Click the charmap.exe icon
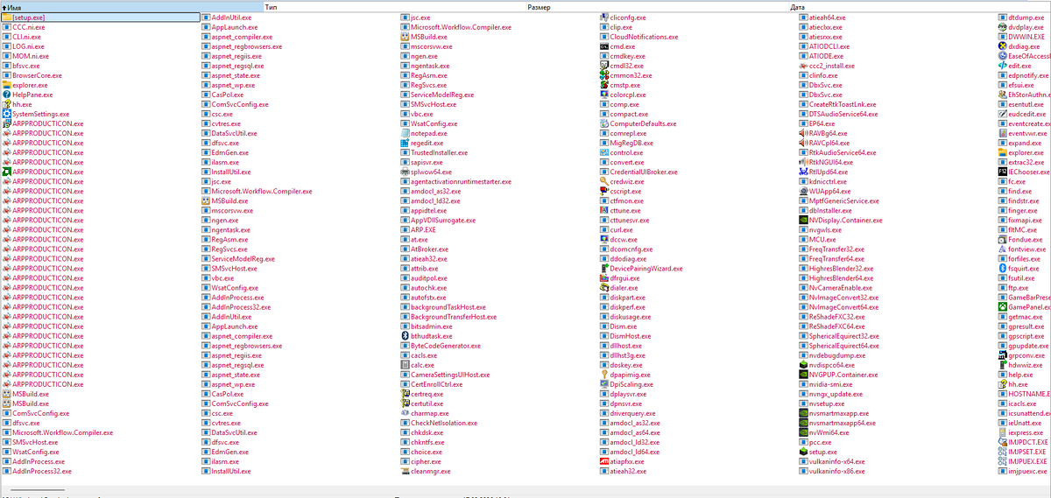 405,413
